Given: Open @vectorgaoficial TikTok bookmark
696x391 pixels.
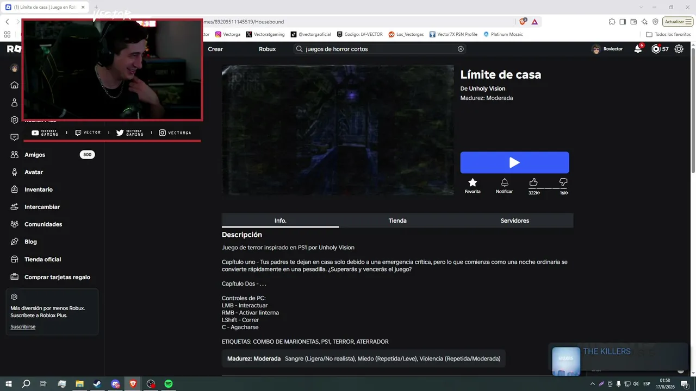Looking at the screenshot, I should (310, 34).
